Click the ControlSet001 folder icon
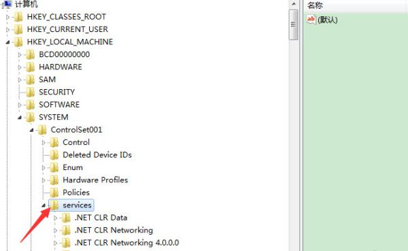Viewport: 408px width, 251px height. pyautogui.click(x=42, y=130)
